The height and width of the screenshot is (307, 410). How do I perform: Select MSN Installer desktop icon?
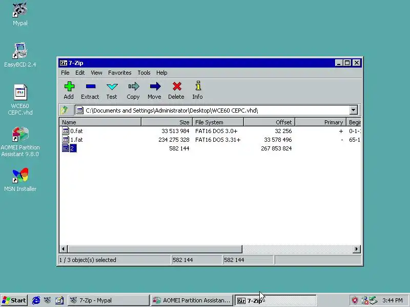pos(20,180)
